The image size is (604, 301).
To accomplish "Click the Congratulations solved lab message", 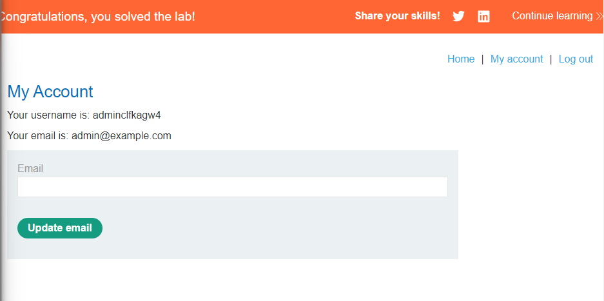I will [x=98, y=17].
